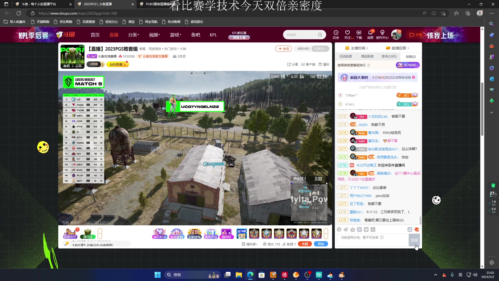Click the Edge sidebar Outlook icon
Screen dimensions: 499x281
point(491,79)
